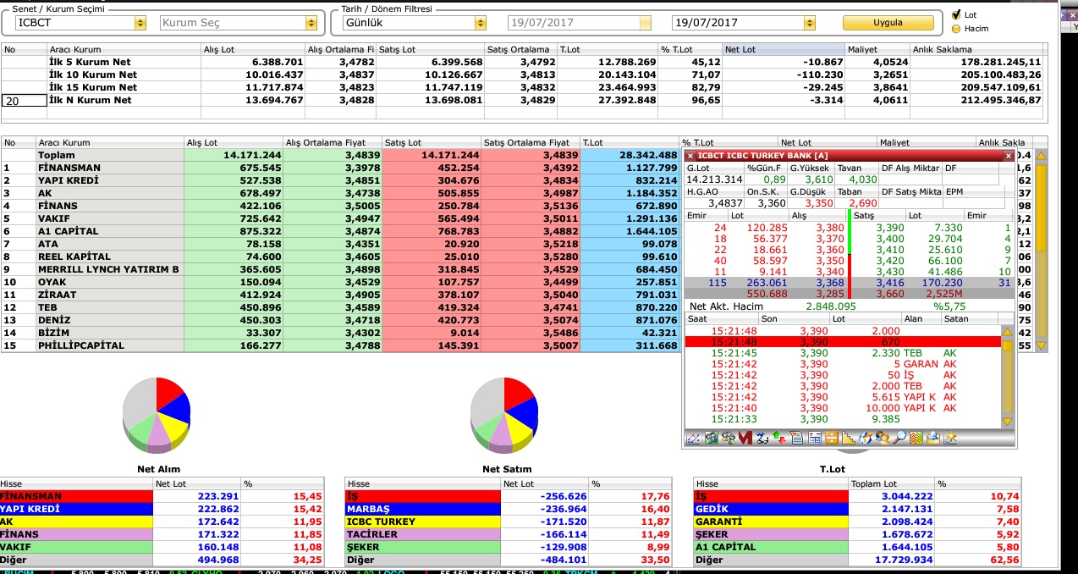Click the N value field showing 20
Image resolution: width=1078 pixels, height=574 pixels.
[x=24, y=100]
